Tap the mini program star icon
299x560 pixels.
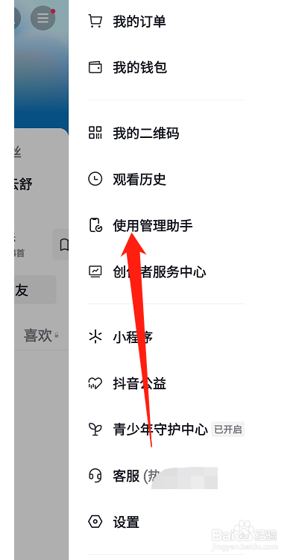95,337
